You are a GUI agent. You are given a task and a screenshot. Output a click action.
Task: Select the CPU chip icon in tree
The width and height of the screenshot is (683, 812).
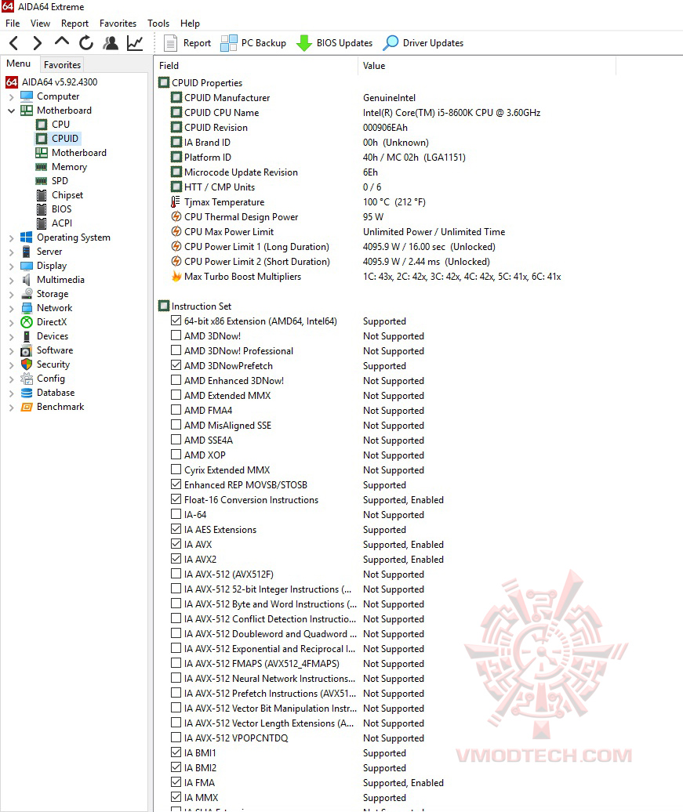coord(42,125)
